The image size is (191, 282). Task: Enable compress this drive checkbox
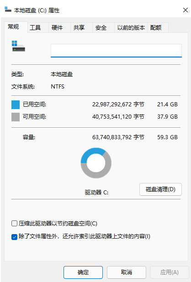14,224
